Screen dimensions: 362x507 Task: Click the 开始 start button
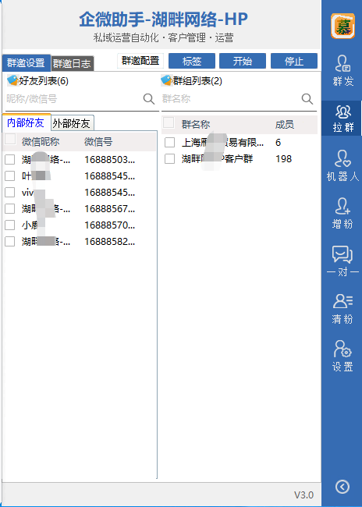(x=243, y=61)
